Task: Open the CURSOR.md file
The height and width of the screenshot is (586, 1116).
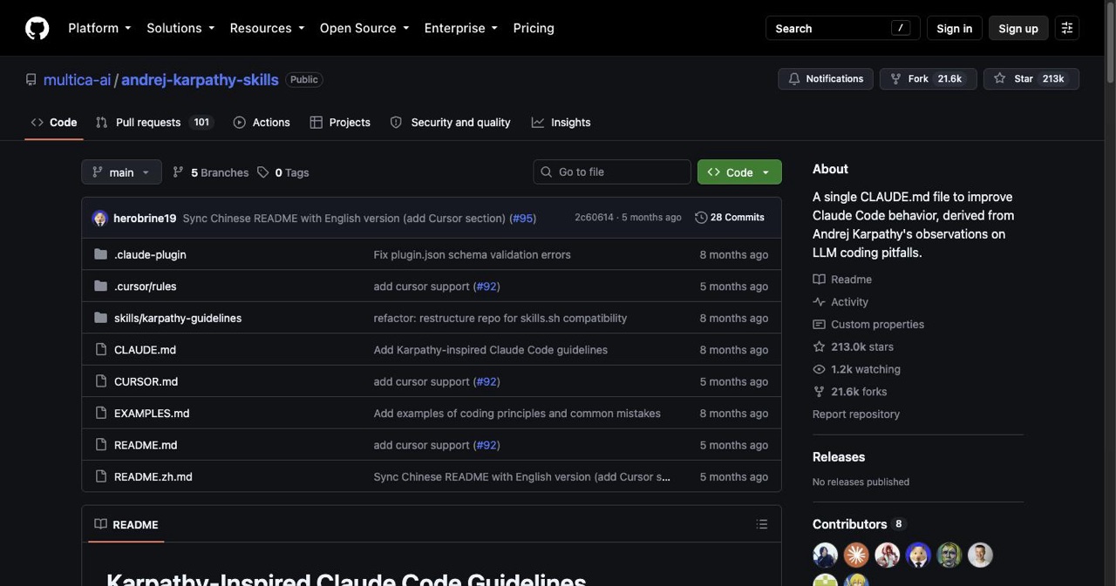Action: point(146,381)
